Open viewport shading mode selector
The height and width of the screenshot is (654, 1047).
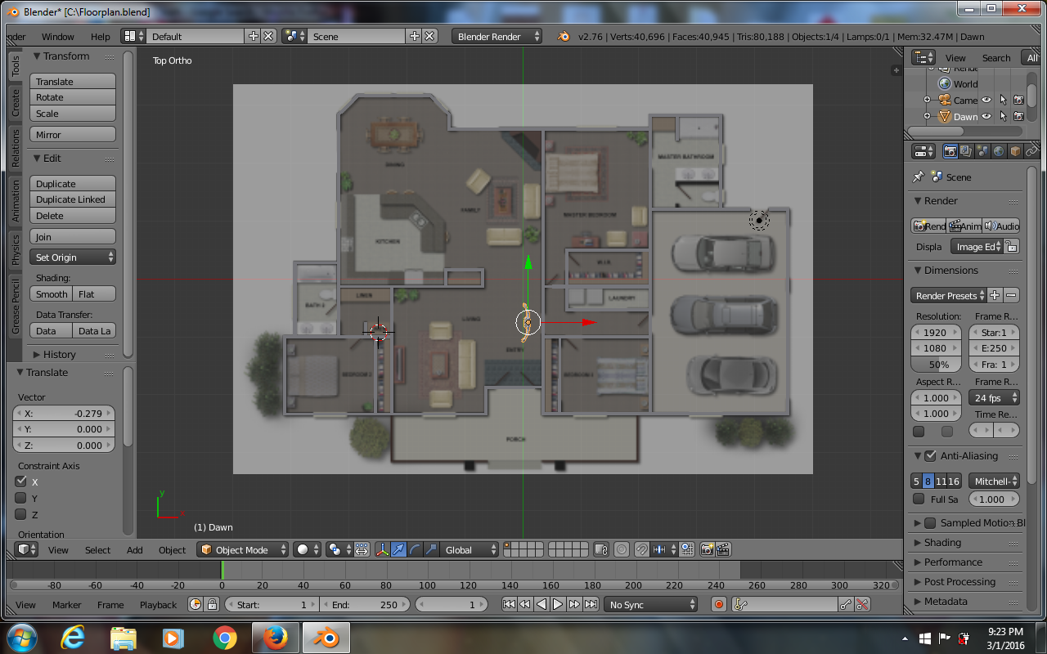[x=308, y=550]
